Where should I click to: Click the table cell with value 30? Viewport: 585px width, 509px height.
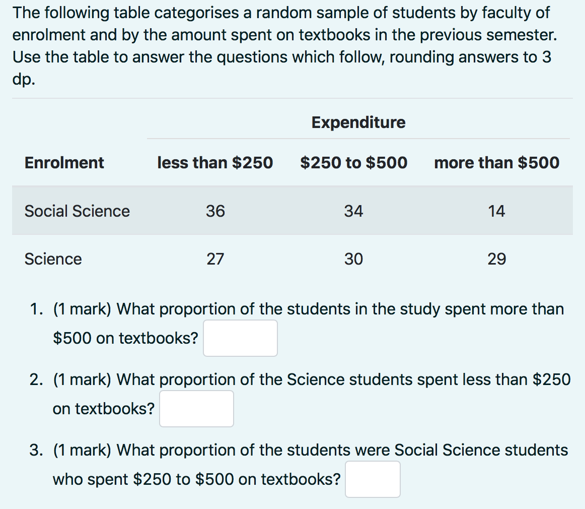pyautogui.click(x=353, y=259)
